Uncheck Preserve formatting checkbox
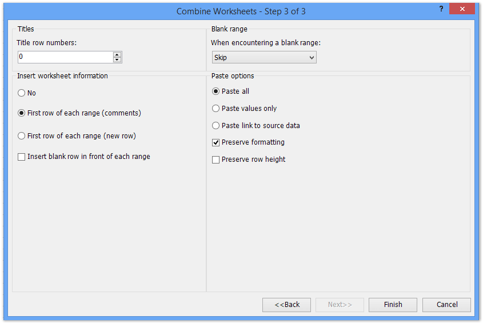The height and width of the screenshot is (323, 483). pos(248,142)
